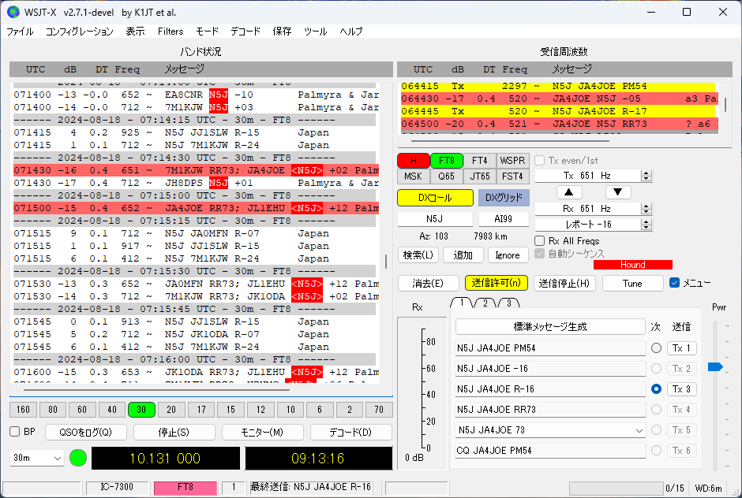Enable the Rx All Freqs checkbox
The image size is (742, 498).
pyautogui.click(x=539, y=241)
